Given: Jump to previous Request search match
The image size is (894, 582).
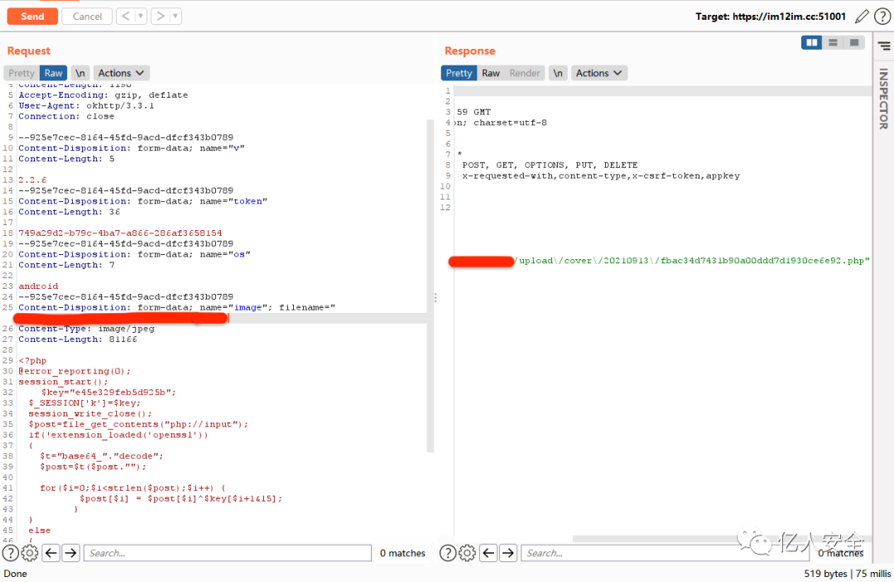Looking at the screenshot, I should click(x=51, y=553).
